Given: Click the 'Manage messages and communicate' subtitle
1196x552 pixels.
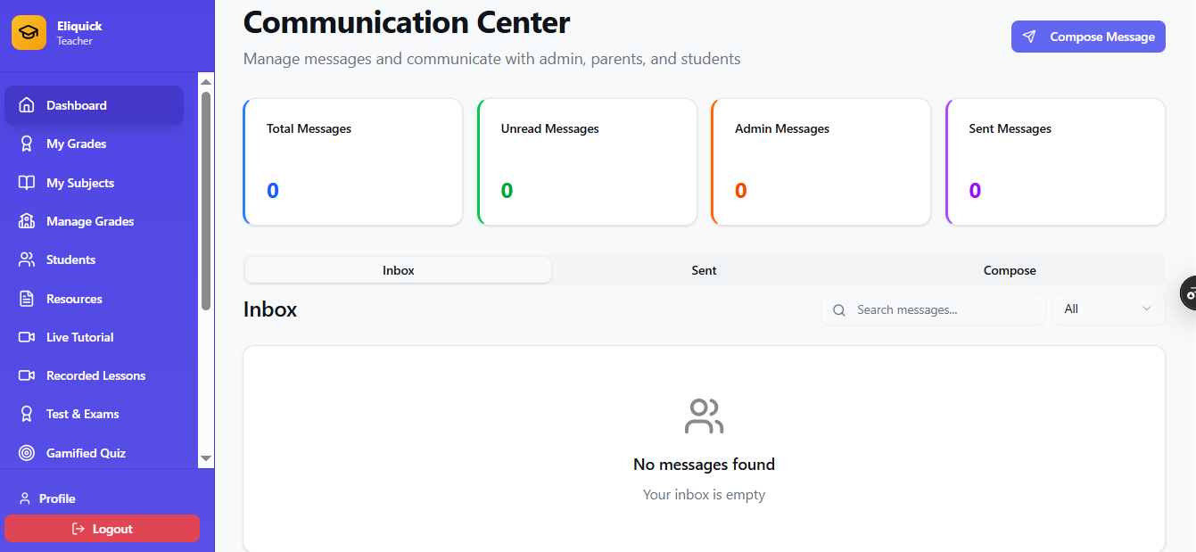Looking at the screenshot, I should pyautogui.click(x=492, y=59).
